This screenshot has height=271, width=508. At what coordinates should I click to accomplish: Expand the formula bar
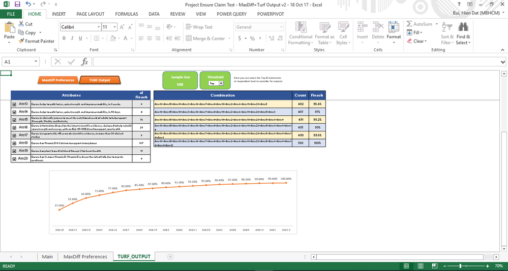[x=503, y=62]
